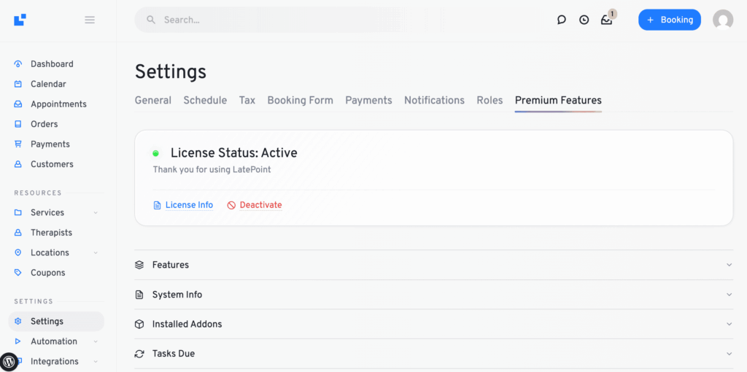The width and height of the screenshot is (747, 372).
Task: Click the user avatar in top right
Action: (723, 20)
